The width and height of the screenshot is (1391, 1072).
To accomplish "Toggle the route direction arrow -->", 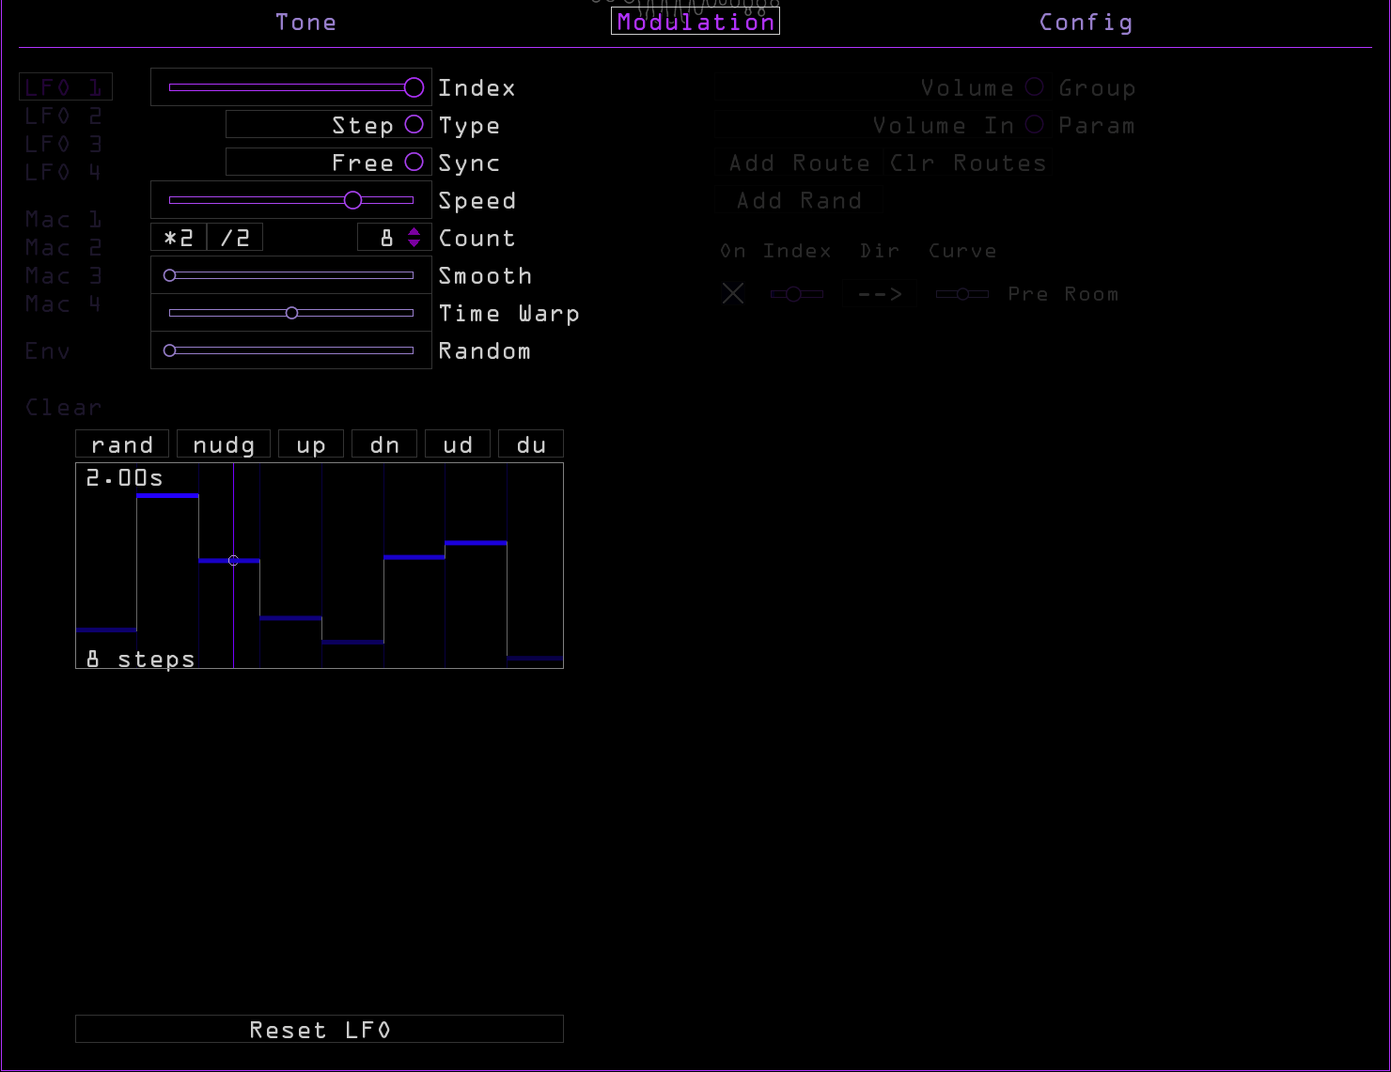I will pos(880,294).
